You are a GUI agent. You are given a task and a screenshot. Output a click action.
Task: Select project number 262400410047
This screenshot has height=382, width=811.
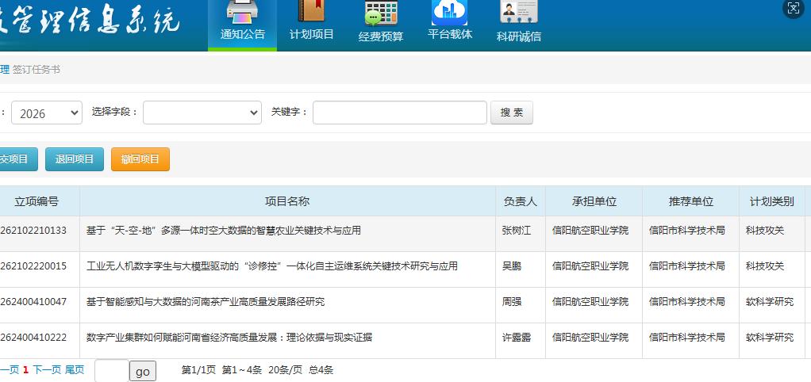coord(33,302)
